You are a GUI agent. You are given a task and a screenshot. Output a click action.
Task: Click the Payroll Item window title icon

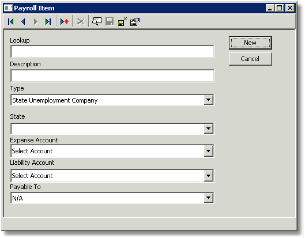click(8, 8)
